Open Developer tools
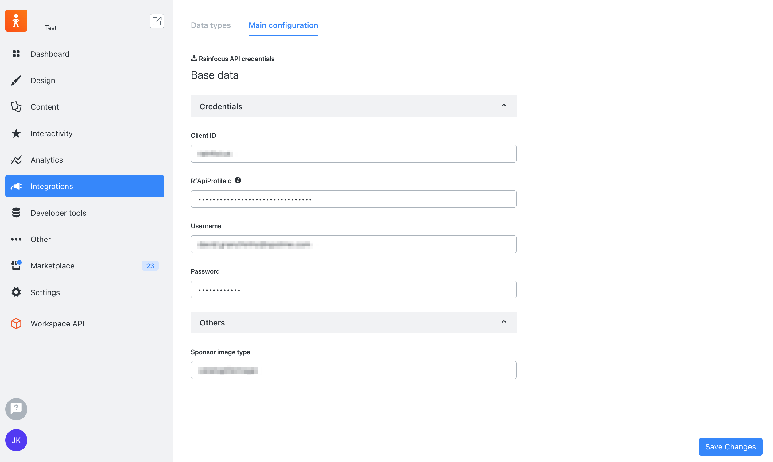The image size is (773, 462). pos(85,213)
